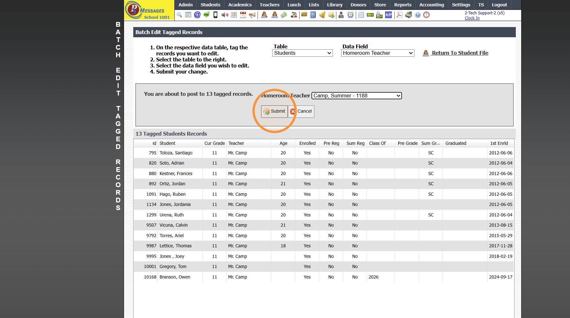Select the Vicuna, Calvin row
This screenshot has width=570, height=318.
(324, 225)
